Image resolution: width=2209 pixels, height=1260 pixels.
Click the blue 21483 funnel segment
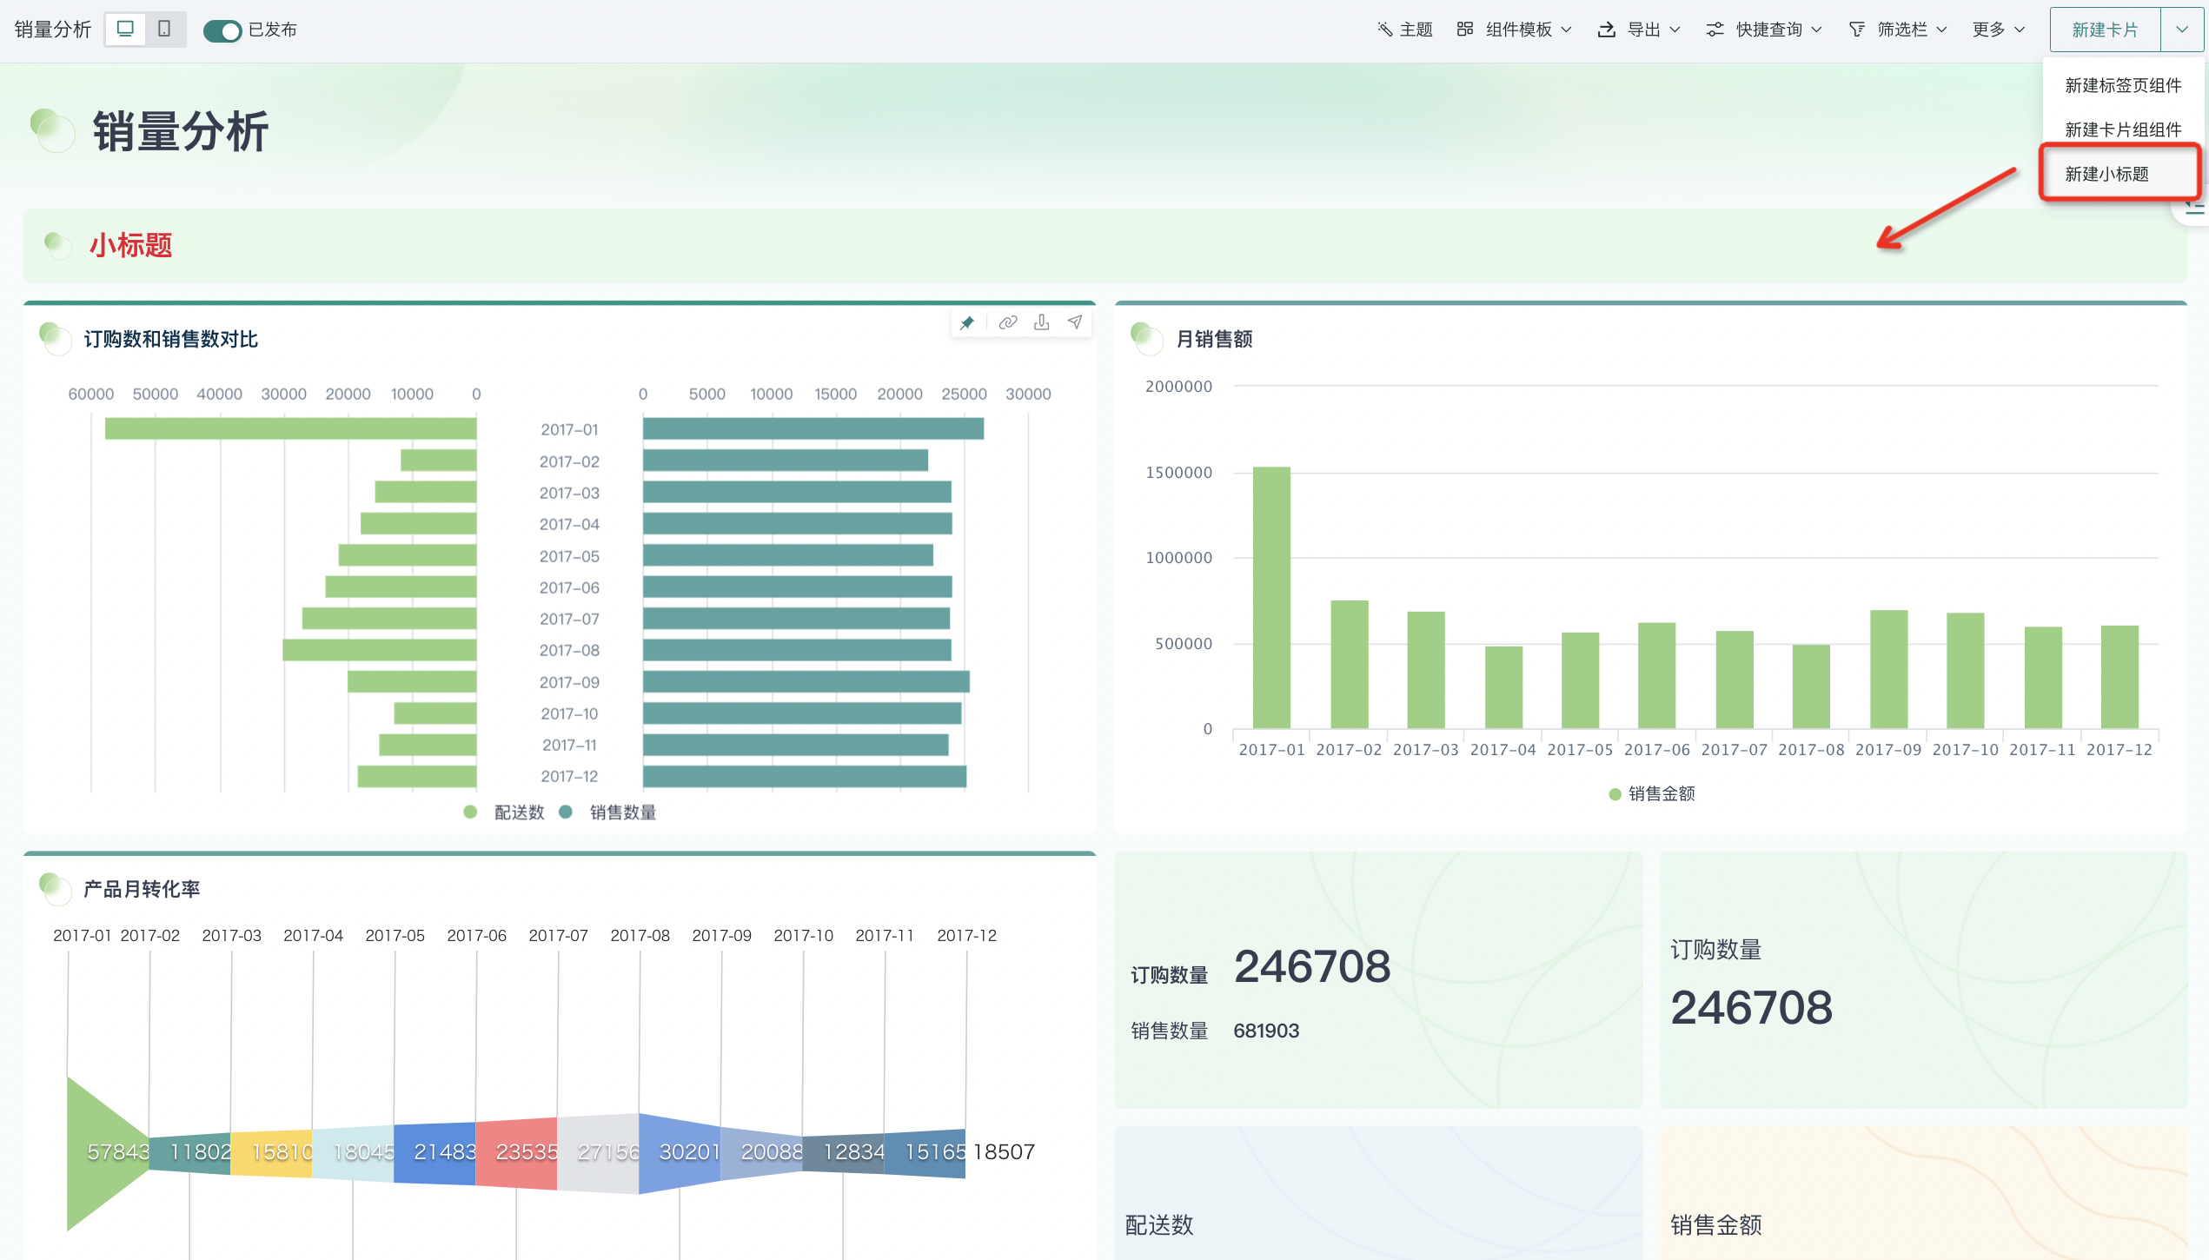point(435,1152)
